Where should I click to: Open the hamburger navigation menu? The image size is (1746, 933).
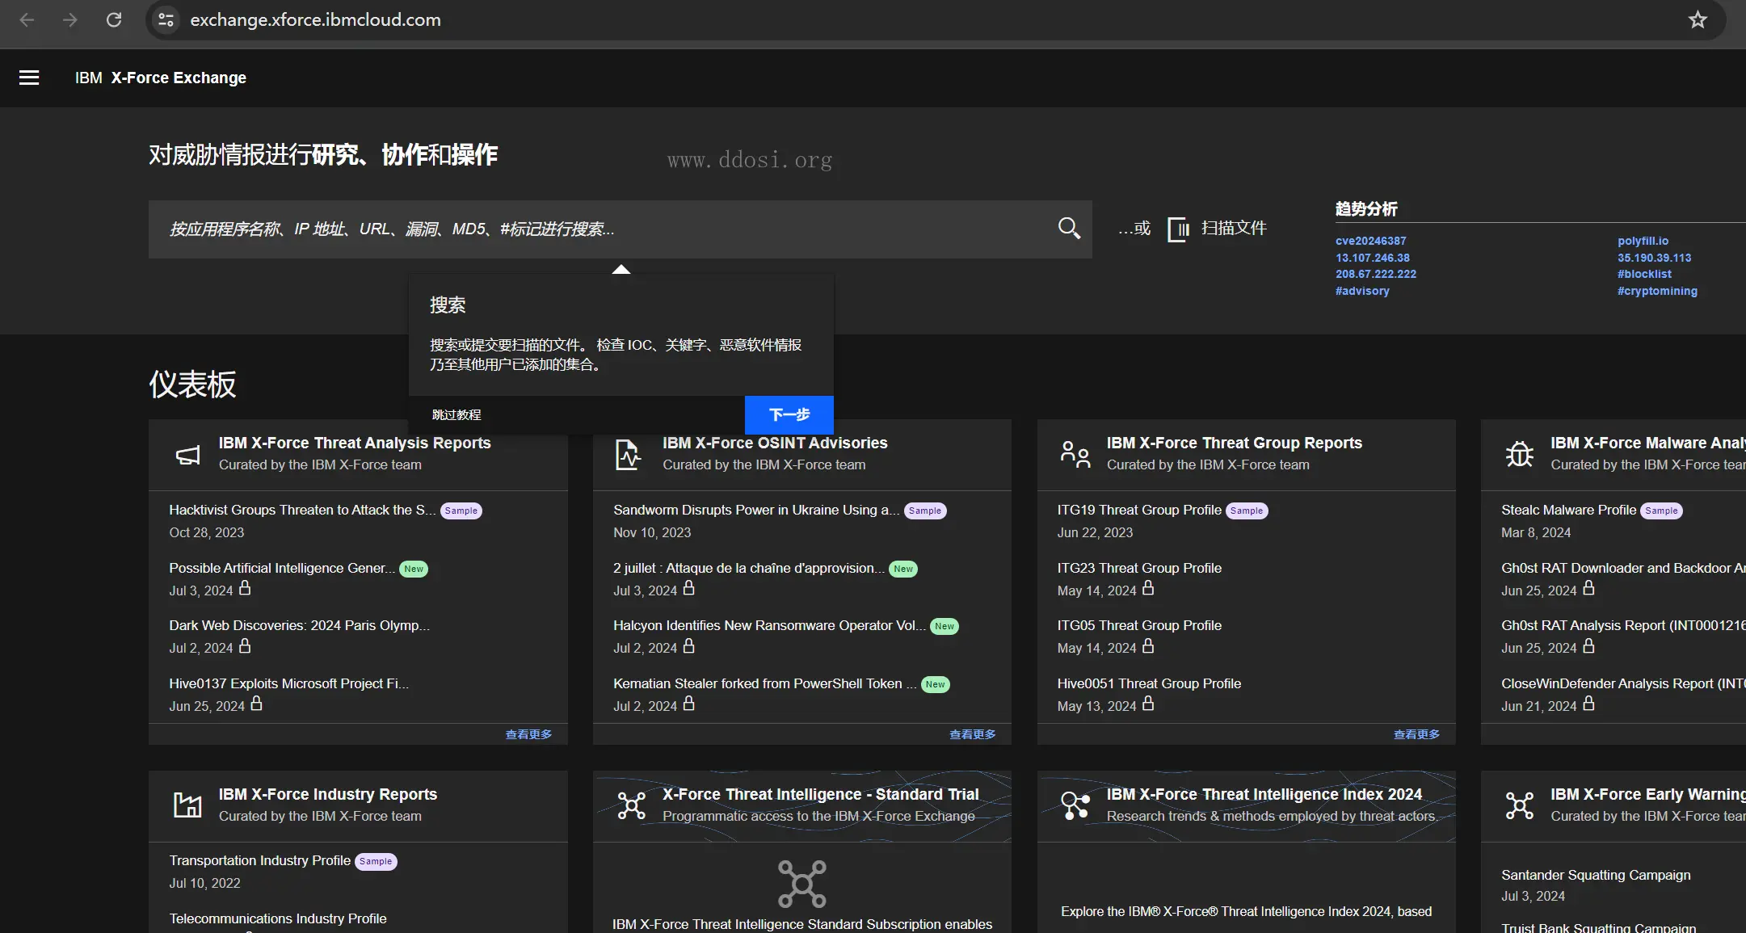(29, 78)
